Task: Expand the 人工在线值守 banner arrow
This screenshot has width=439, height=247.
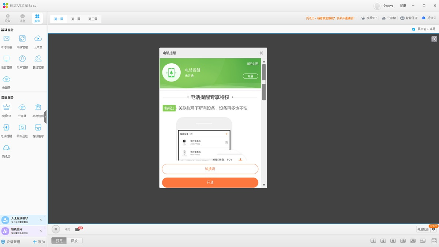Action: [41, 220]
